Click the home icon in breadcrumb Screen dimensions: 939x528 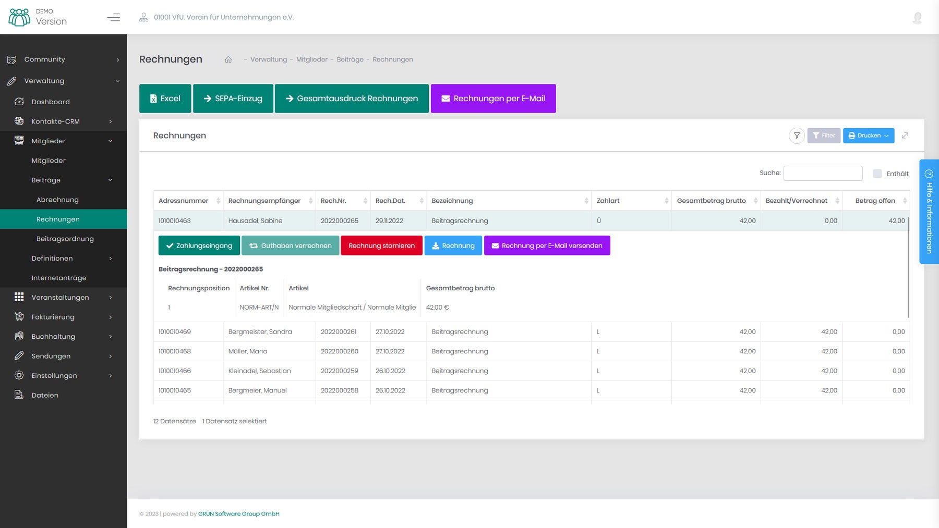tap(228, 59)
